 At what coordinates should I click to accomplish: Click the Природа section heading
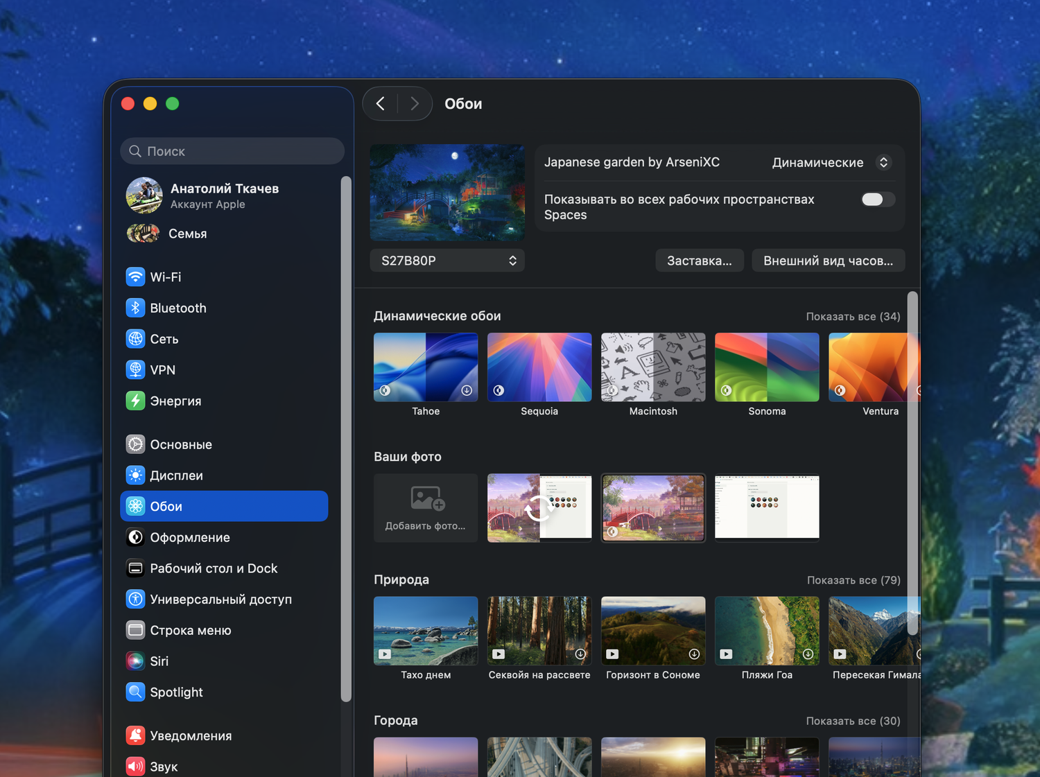tap(401, 579)
